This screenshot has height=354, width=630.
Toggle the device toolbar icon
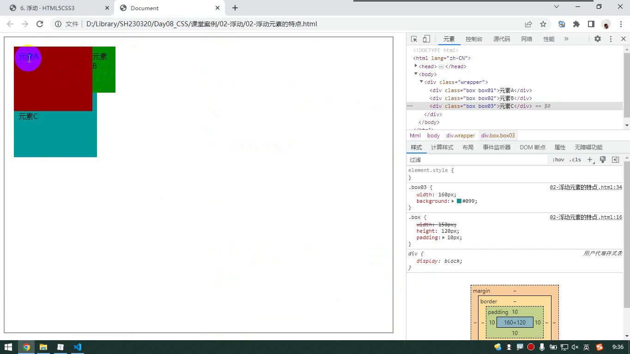click(426, 39)
